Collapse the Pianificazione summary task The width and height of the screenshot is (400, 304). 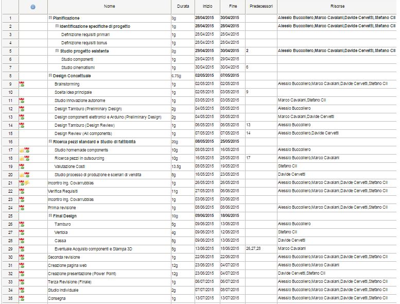pos(50,18)
